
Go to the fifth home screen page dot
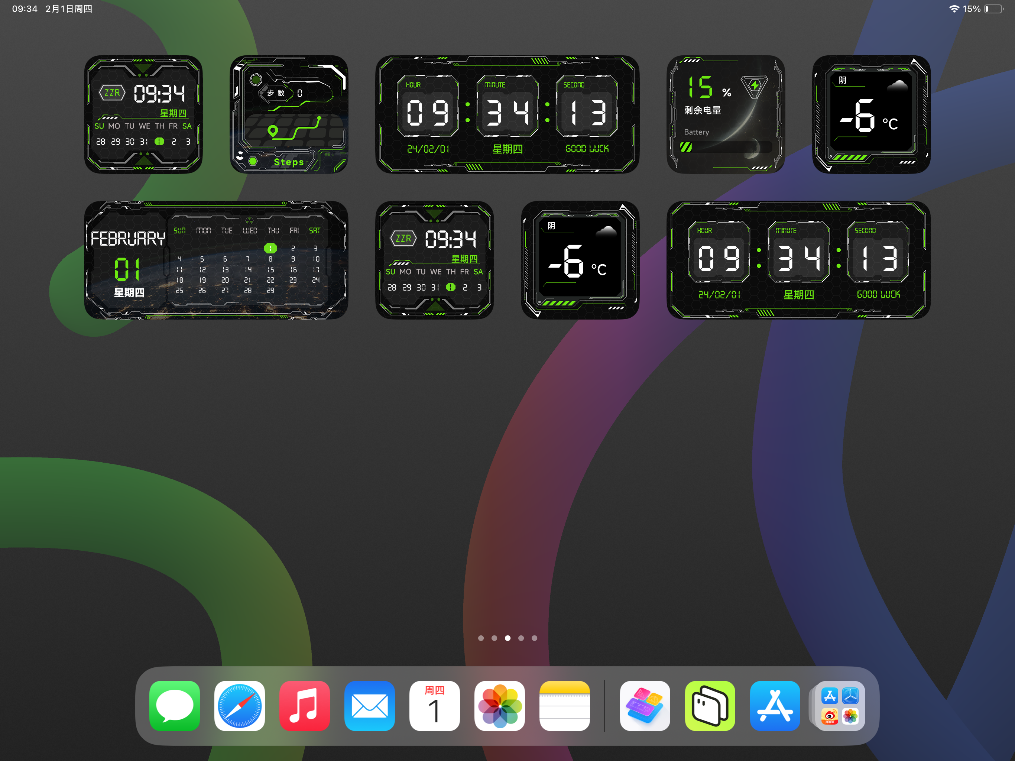[x=534, y=638]
